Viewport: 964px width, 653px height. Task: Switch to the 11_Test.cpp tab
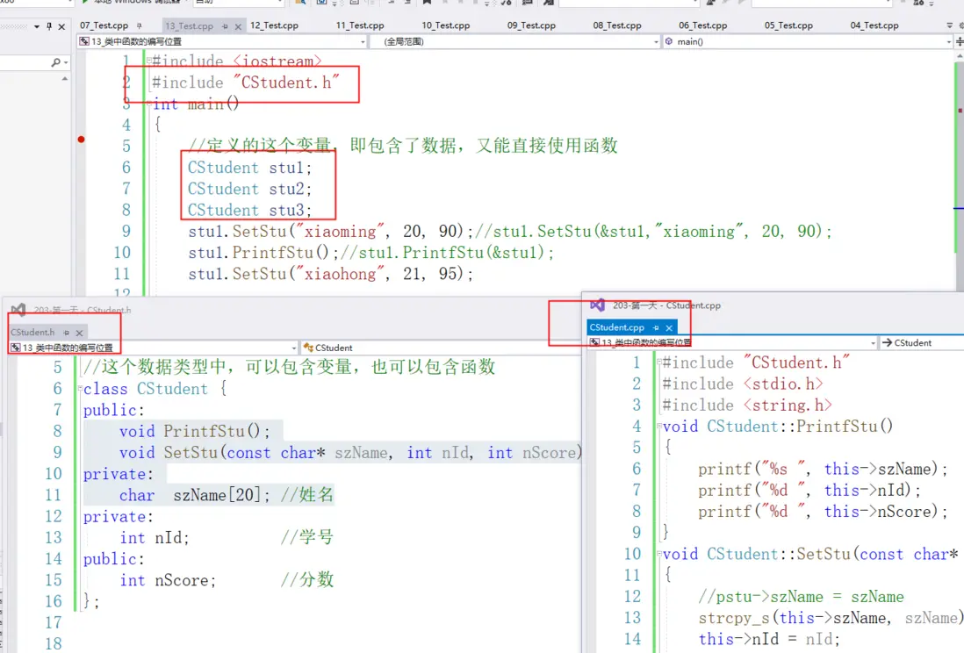point(360,25)
